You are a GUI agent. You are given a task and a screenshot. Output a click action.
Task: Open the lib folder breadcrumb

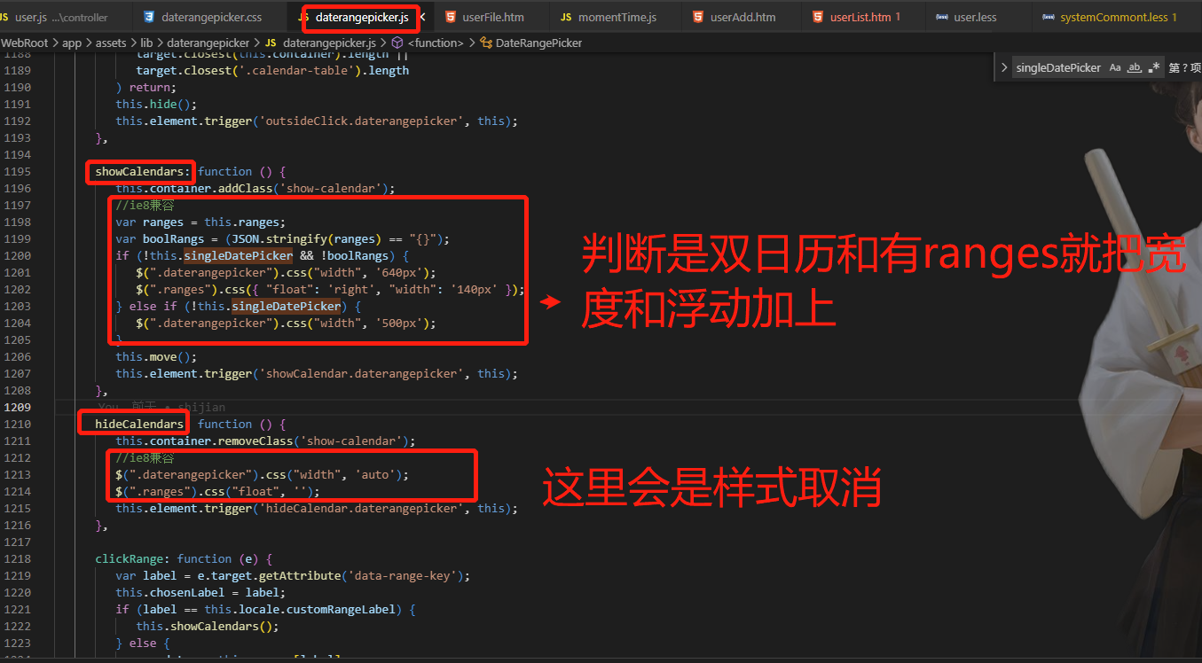147,43
